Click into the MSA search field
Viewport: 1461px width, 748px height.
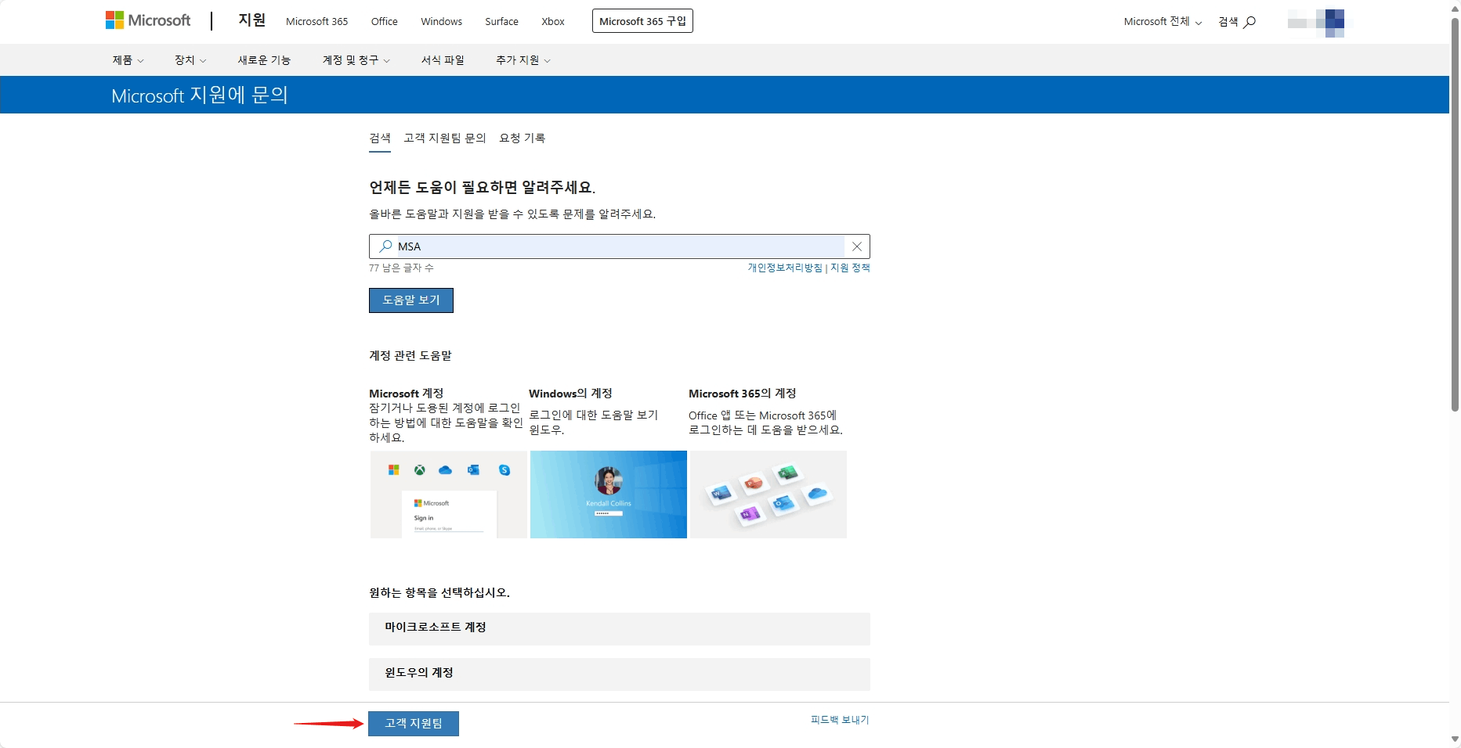point(620,246)
